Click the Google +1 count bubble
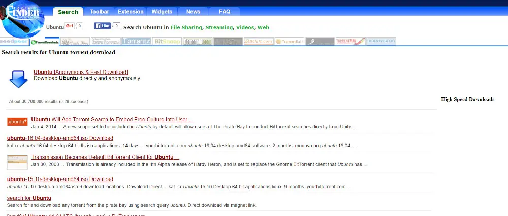 click(x=80, y=26)
